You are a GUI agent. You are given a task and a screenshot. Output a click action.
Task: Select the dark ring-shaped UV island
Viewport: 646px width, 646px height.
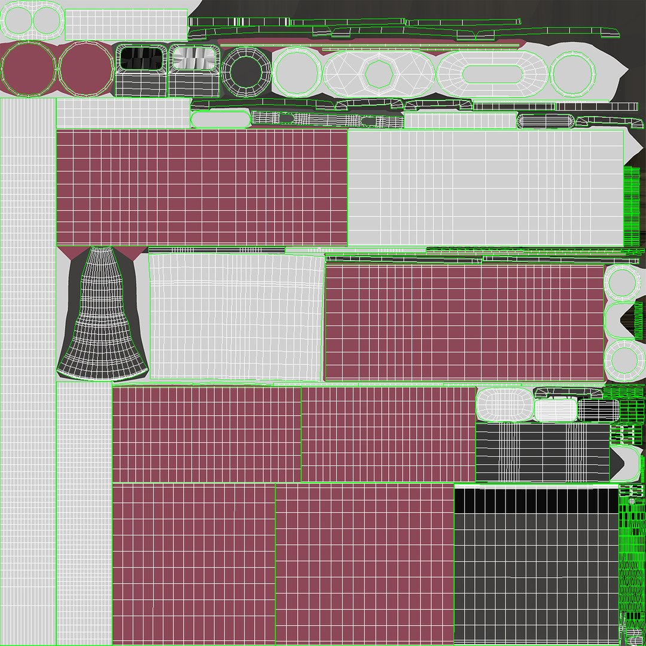246,71
